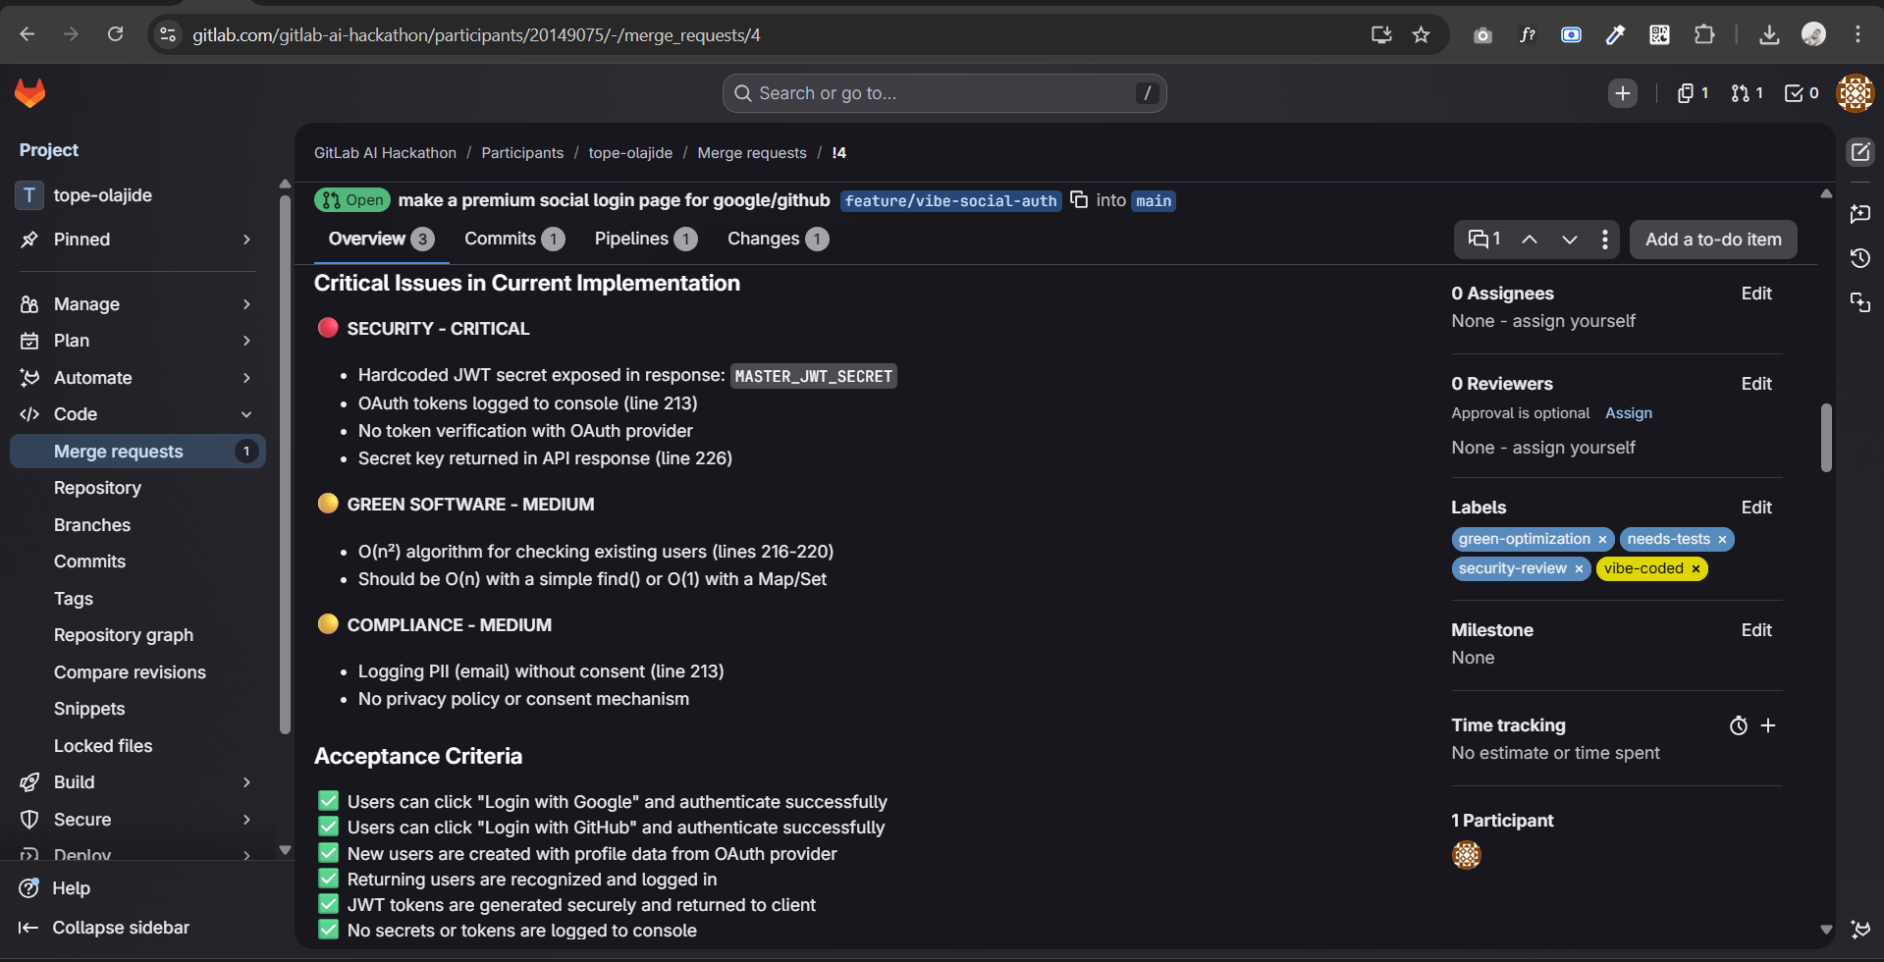The height and width of the screenshot is (962, 1884).
Task: Click the threads counter icon
Action: (1484, 240)
